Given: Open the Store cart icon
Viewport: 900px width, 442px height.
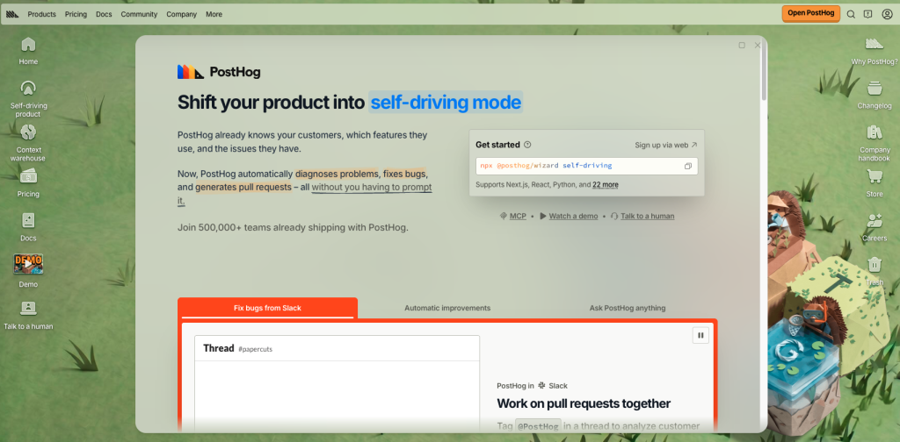Looking at the screenshot, I should [875, 183].
